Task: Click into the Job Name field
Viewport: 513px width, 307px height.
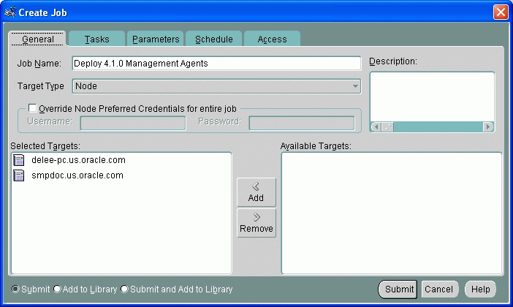Action: (x=216, y=64)
